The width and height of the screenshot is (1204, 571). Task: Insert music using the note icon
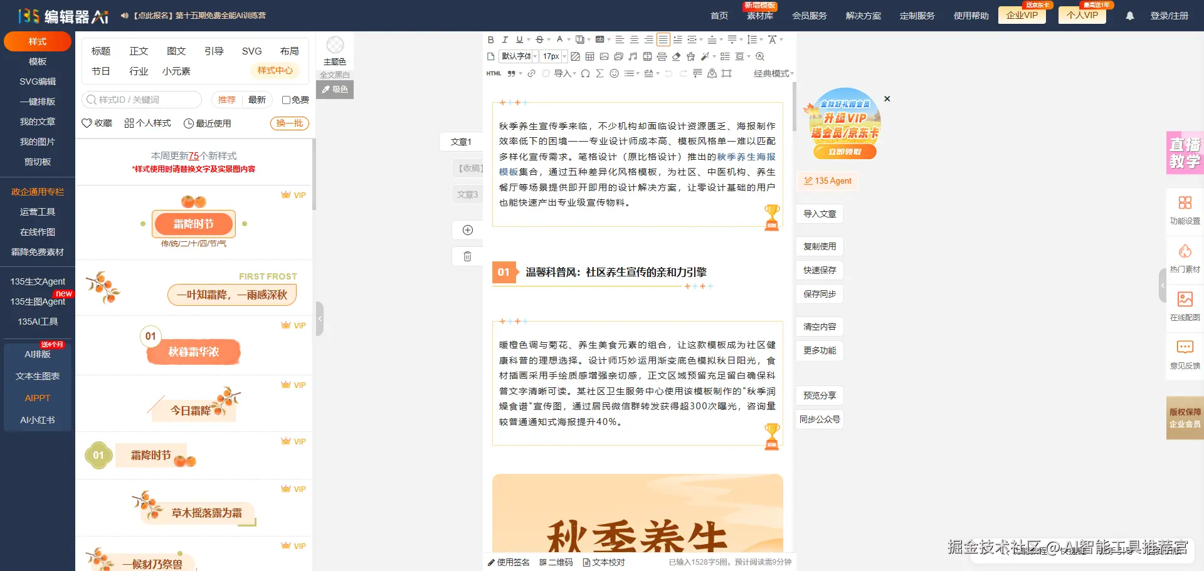point(633,56)
